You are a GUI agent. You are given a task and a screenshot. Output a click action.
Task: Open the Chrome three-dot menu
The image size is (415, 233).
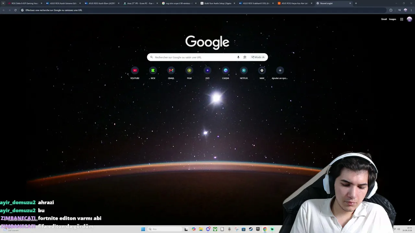(411, 10)
